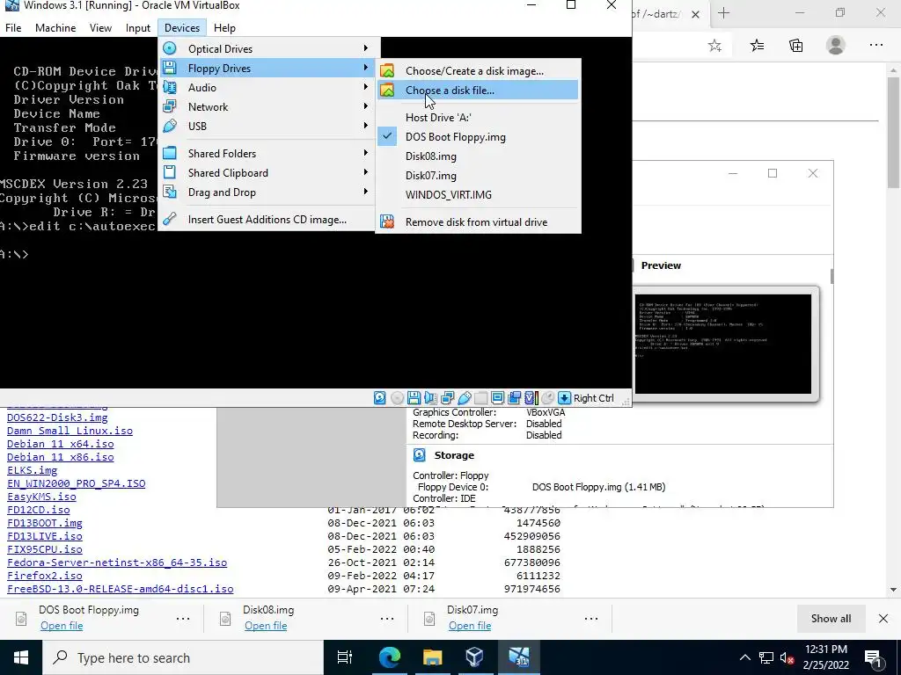Open Edge favorites list icon
Screen dimensions: 901x675
(x=757, y=46)
